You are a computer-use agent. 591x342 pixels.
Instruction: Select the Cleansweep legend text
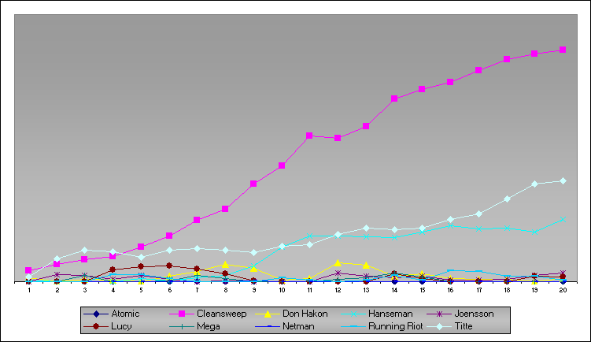221,314
